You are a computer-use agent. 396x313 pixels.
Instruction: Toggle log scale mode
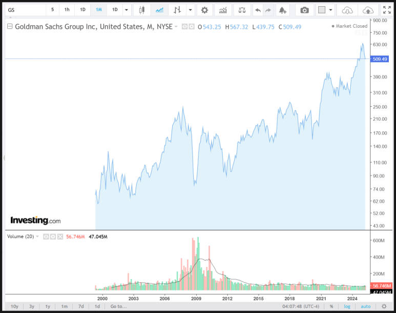(347, 306)
